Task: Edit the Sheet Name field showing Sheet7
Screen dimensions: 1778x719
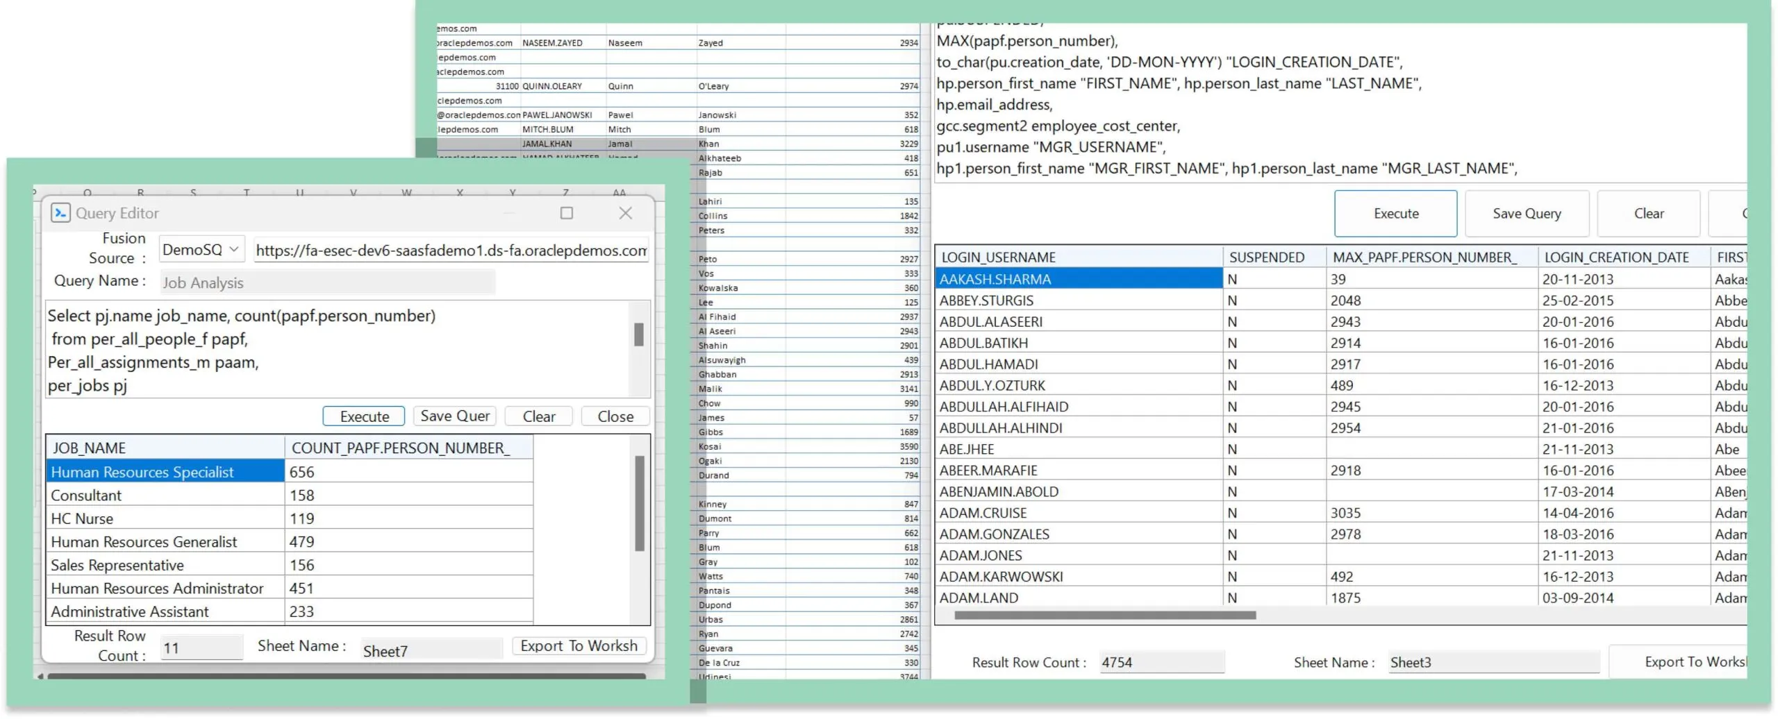Action: point(431,650)
